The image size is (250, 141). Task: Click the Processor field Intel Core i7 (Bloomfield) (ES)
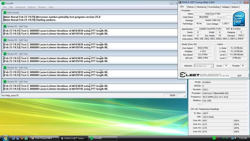point(224,93)
